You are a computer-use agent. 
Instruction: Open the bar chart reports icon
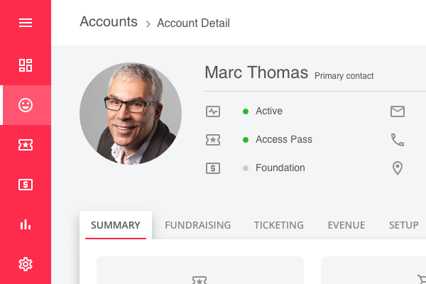tap(26, 224)
